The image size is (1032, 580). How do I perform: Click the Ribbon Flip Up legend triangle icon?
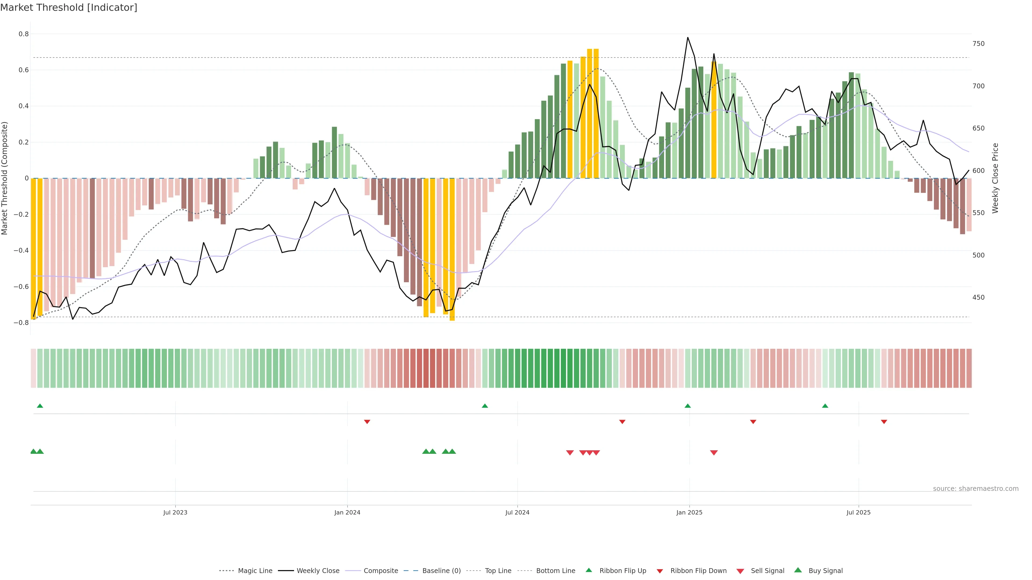pos(589,570)
